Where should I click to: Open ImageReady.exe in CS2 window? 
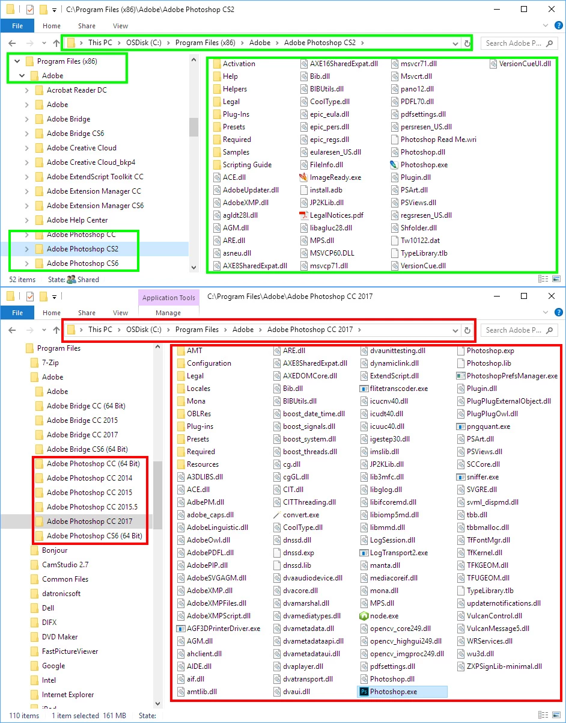(330, 177)
